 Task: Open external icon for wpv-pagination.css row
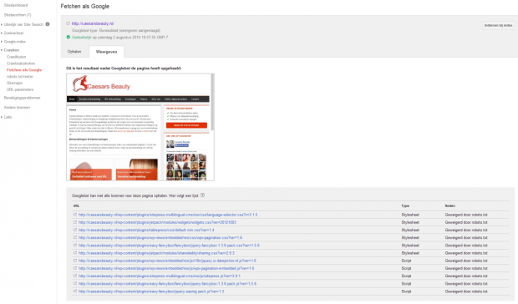[x=75, y=237]
